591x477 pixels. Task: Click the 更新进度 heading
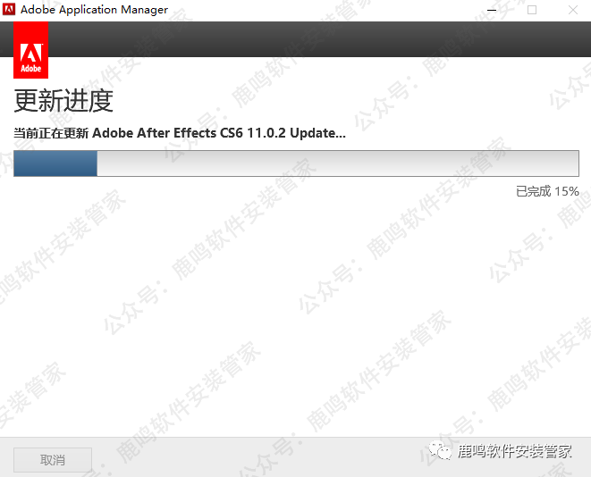(x=63, y=101)
